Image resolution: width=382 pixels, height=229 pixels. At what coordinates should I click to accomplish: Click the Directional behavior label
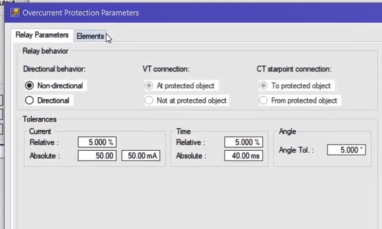coord(54,69)
